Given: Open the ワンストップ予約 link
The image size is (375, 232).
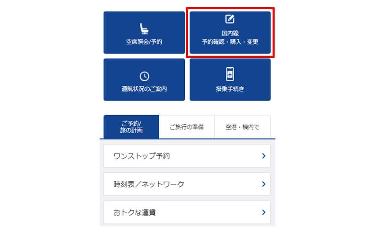Looking at the screenshot, I should point(187,156).
